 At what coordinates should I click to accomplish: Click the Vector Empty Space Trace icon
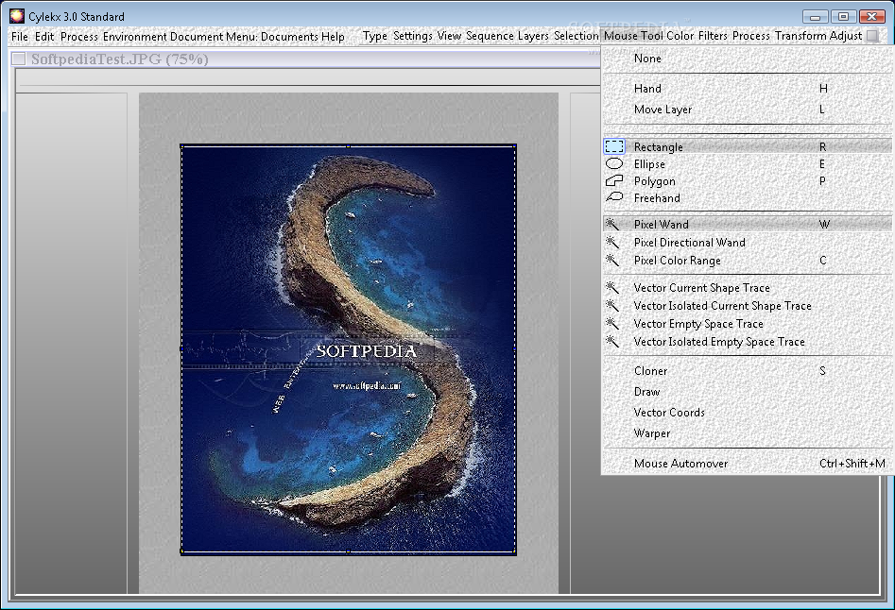tap(611, 323)
